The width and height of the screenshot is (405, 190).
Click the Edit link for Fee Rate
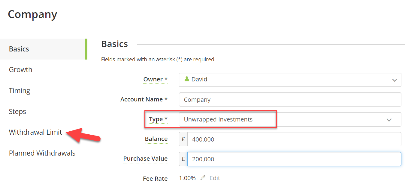tap(215, 178)
